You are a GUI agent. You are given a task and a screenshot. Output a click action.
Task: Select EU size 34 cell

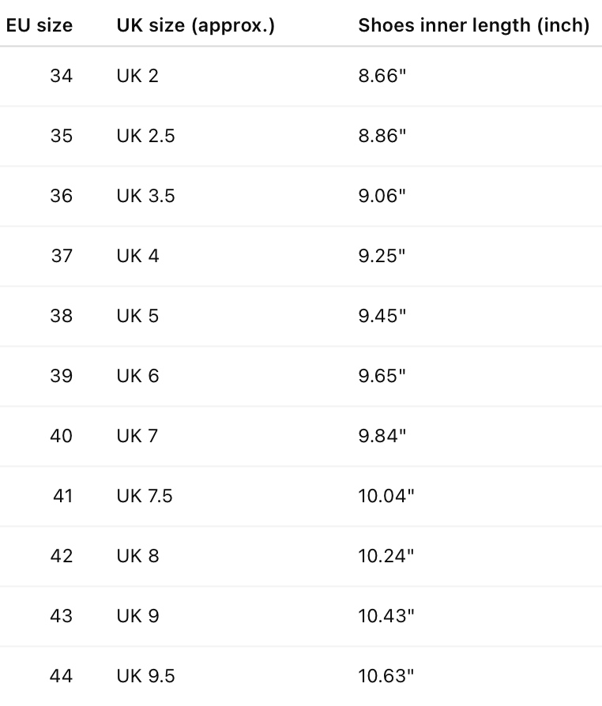click(x=61, y=76)
